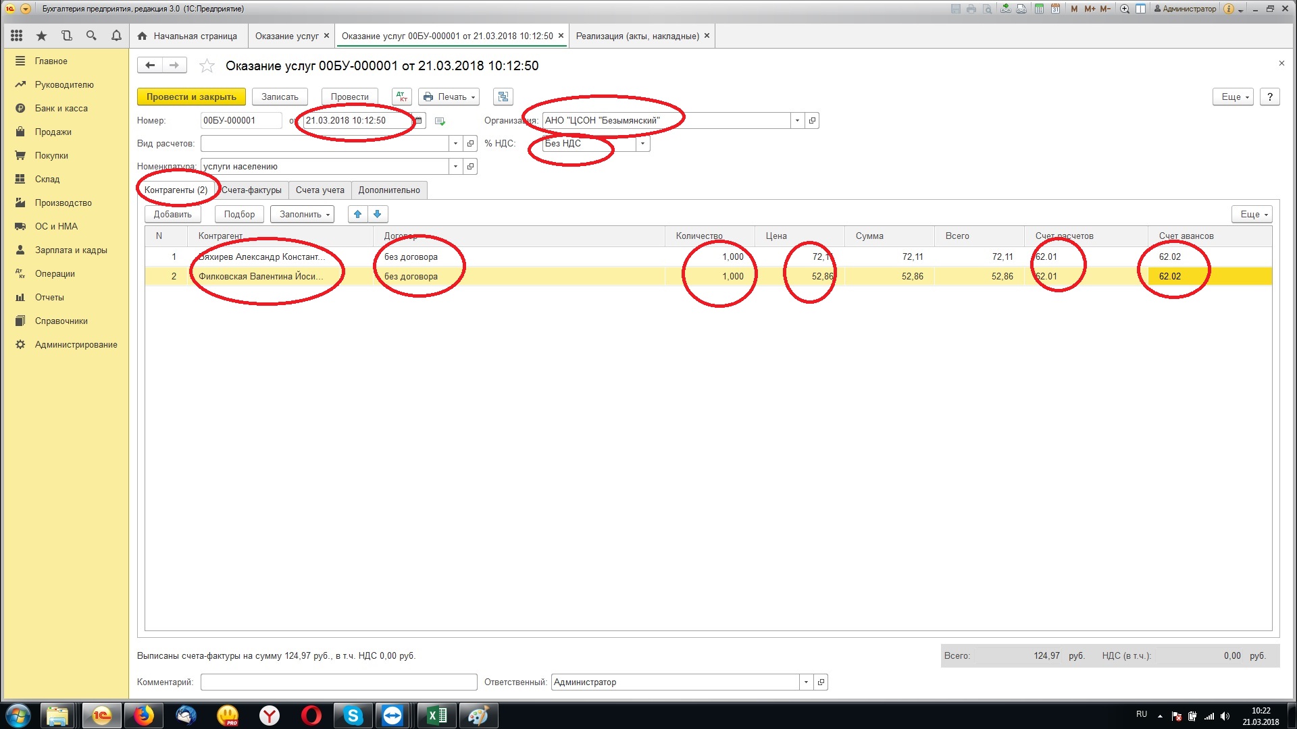
Task: Click into the Комментарий input field
Action: tap(338, 682)
